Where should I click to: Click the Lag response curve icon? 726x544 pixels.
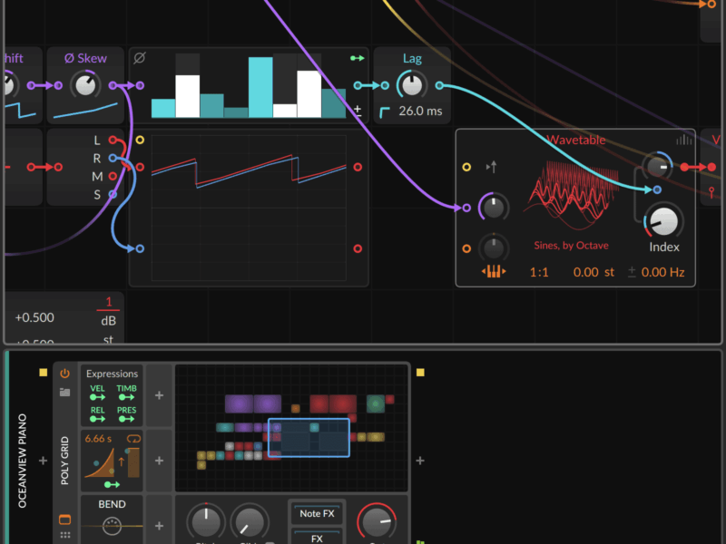click(x=385, y=112)
